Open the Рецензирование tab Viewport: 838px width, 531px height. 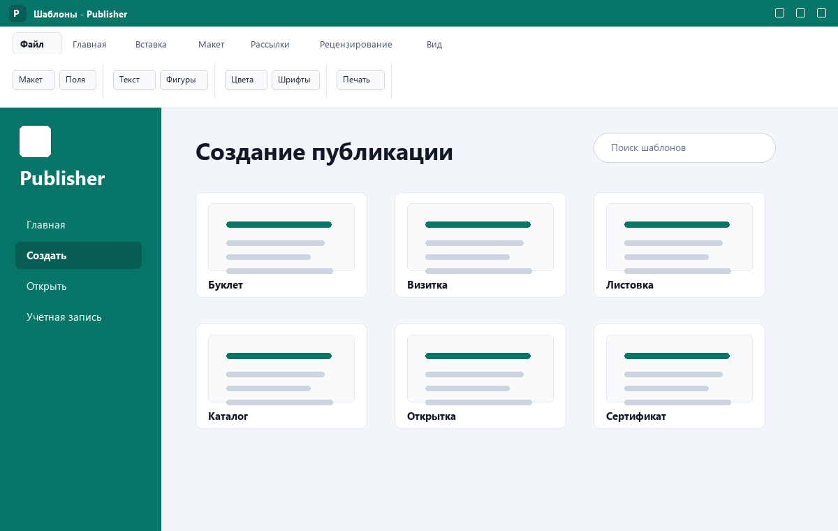(x=356, y=44)
